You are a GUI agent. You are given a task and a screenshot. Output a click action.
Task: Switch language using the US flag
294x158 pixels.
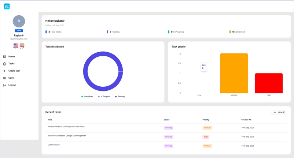pos(16,45)
